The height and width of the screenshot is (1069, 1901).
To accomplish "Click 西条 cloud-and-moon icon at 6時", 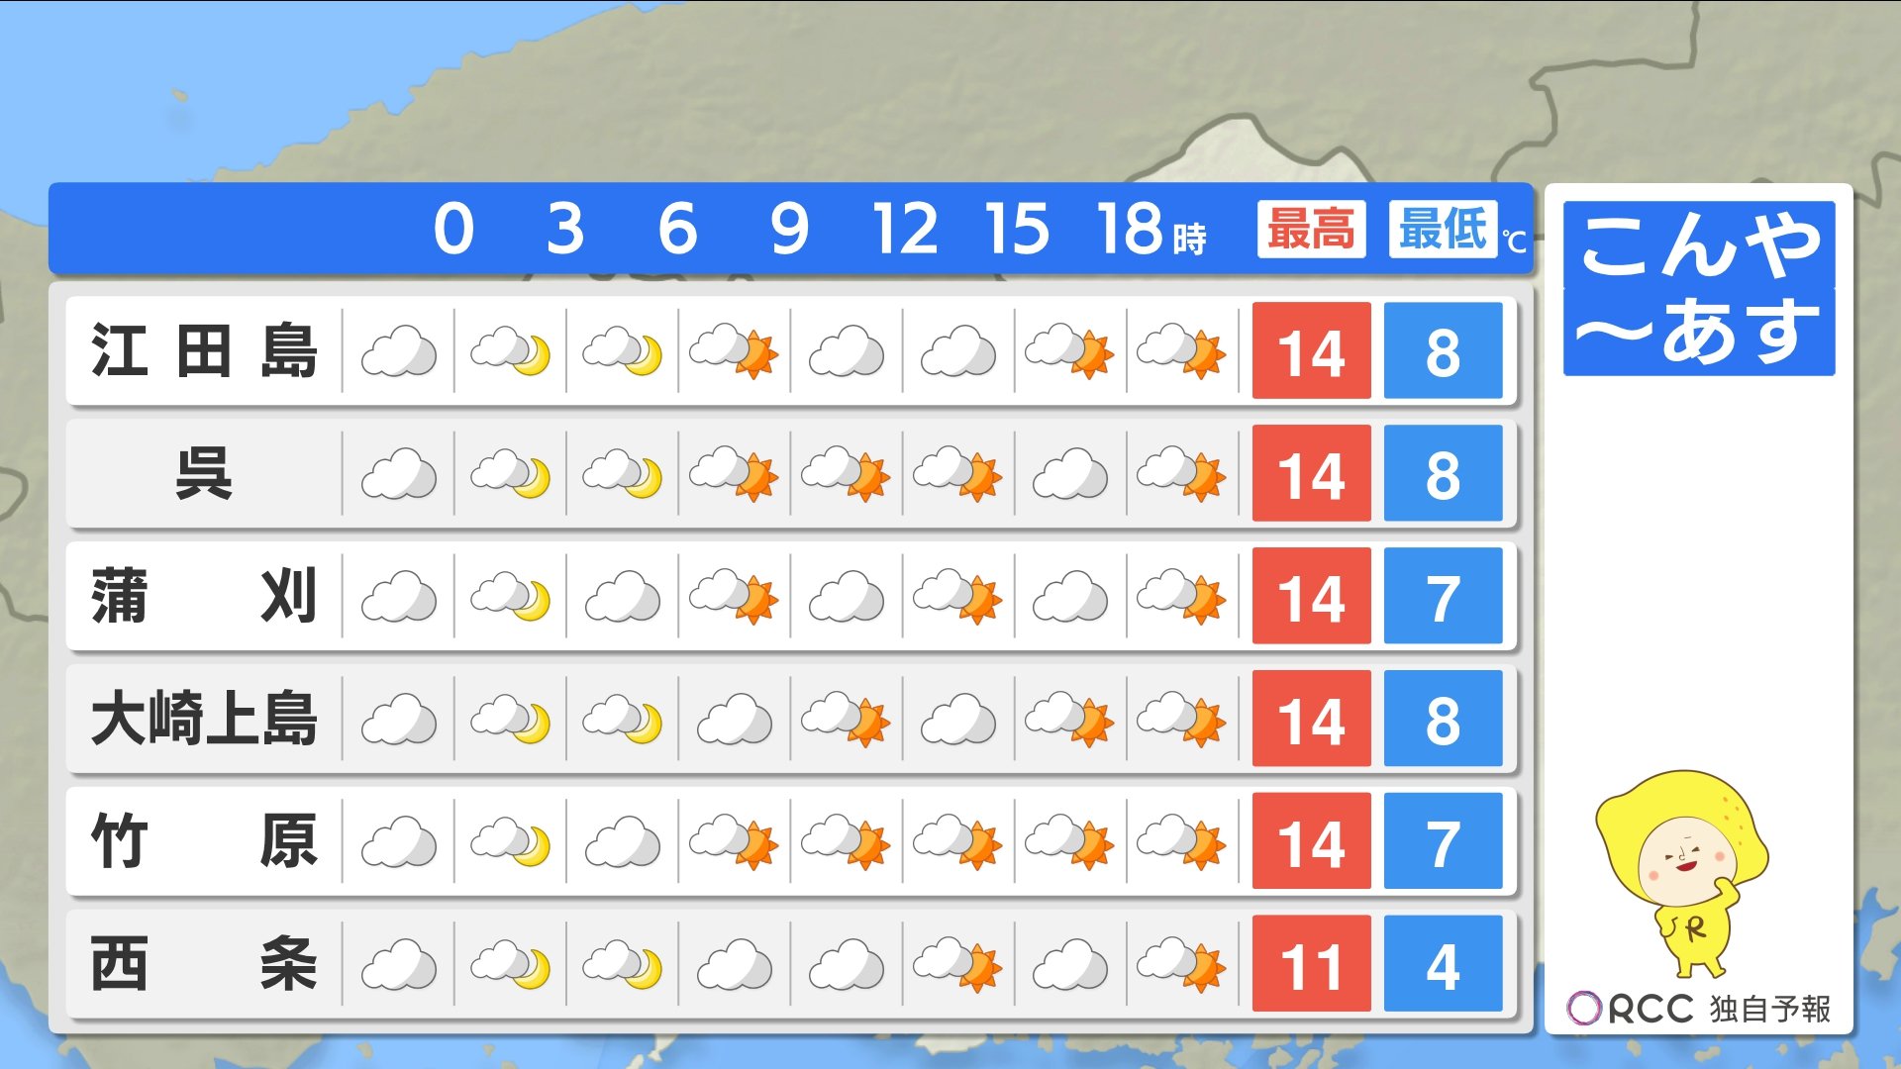I will [x=622, y=965].
